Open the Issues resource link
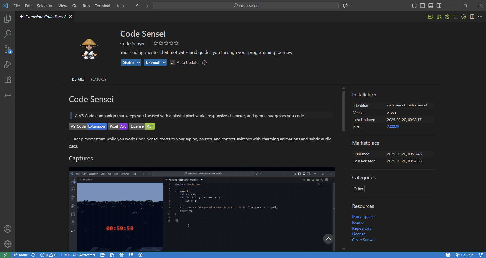Image resolution: width=486 pixels, height=258 pixels. 358,222
